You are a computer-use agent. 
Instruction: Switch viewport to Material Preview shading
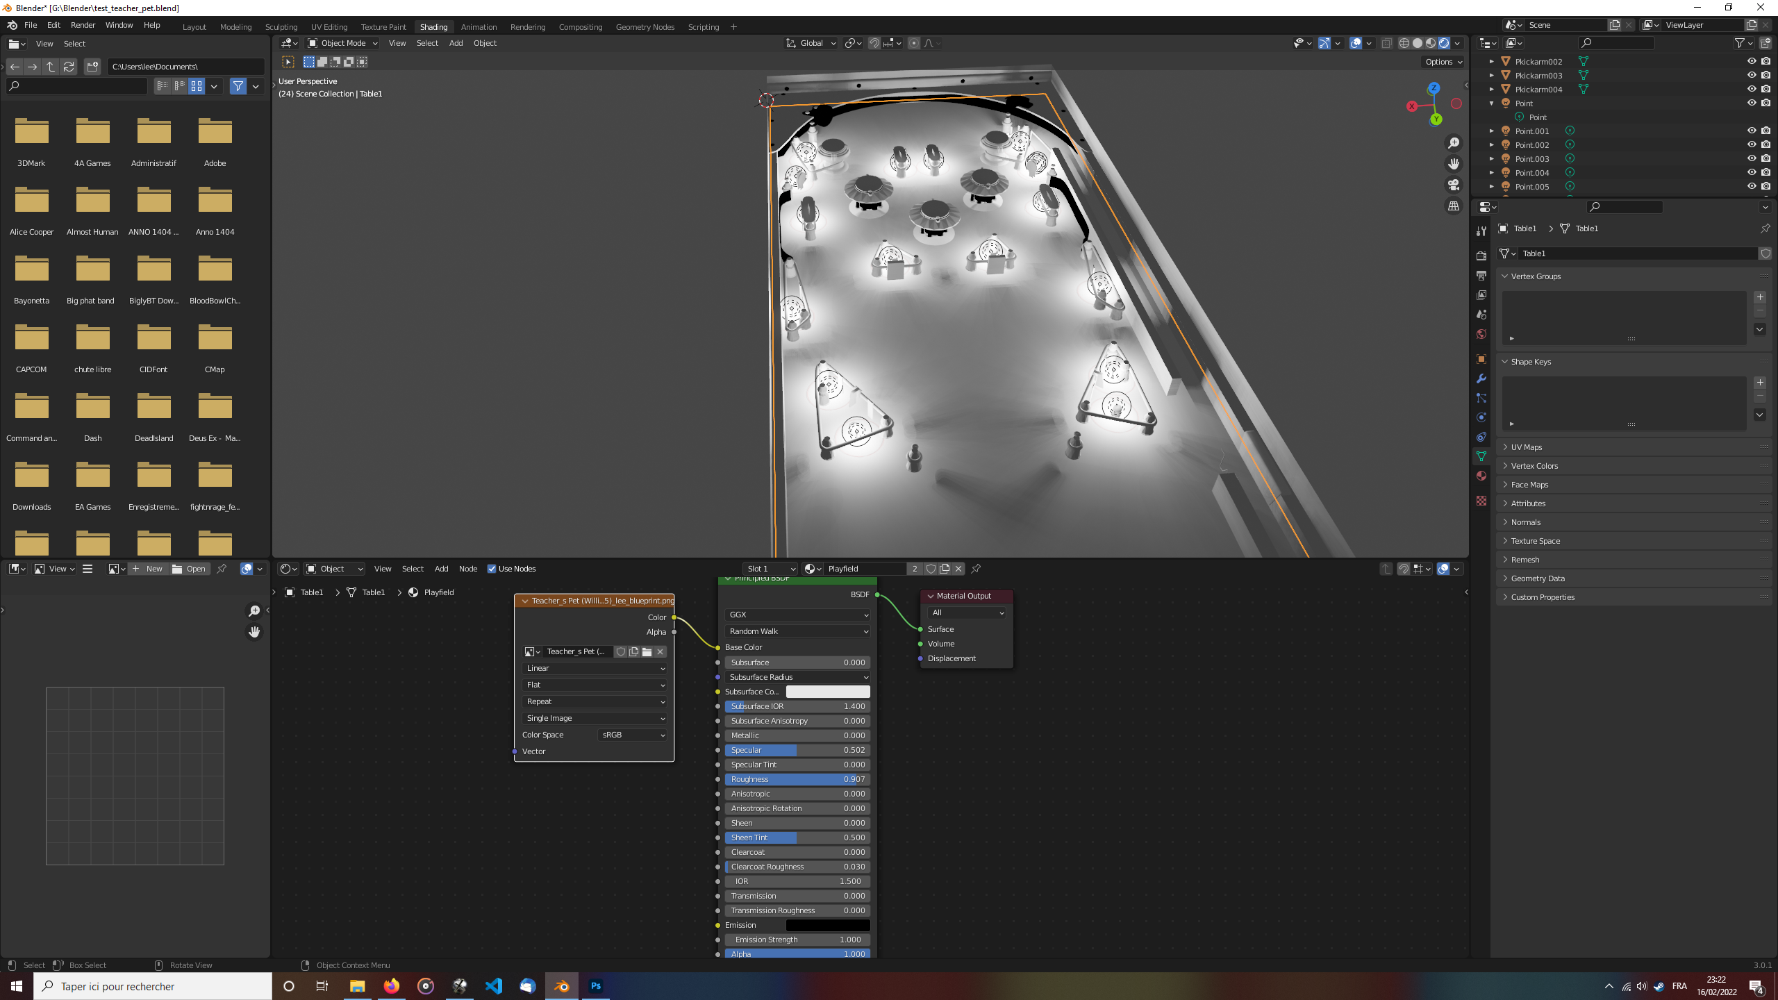1431,43
